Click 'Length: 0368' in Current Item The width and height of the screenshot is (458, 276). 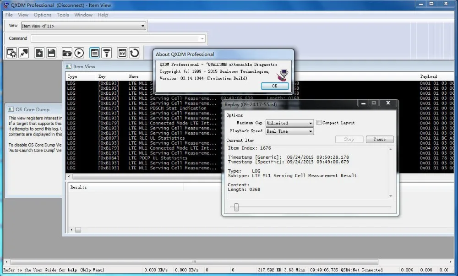244,189
